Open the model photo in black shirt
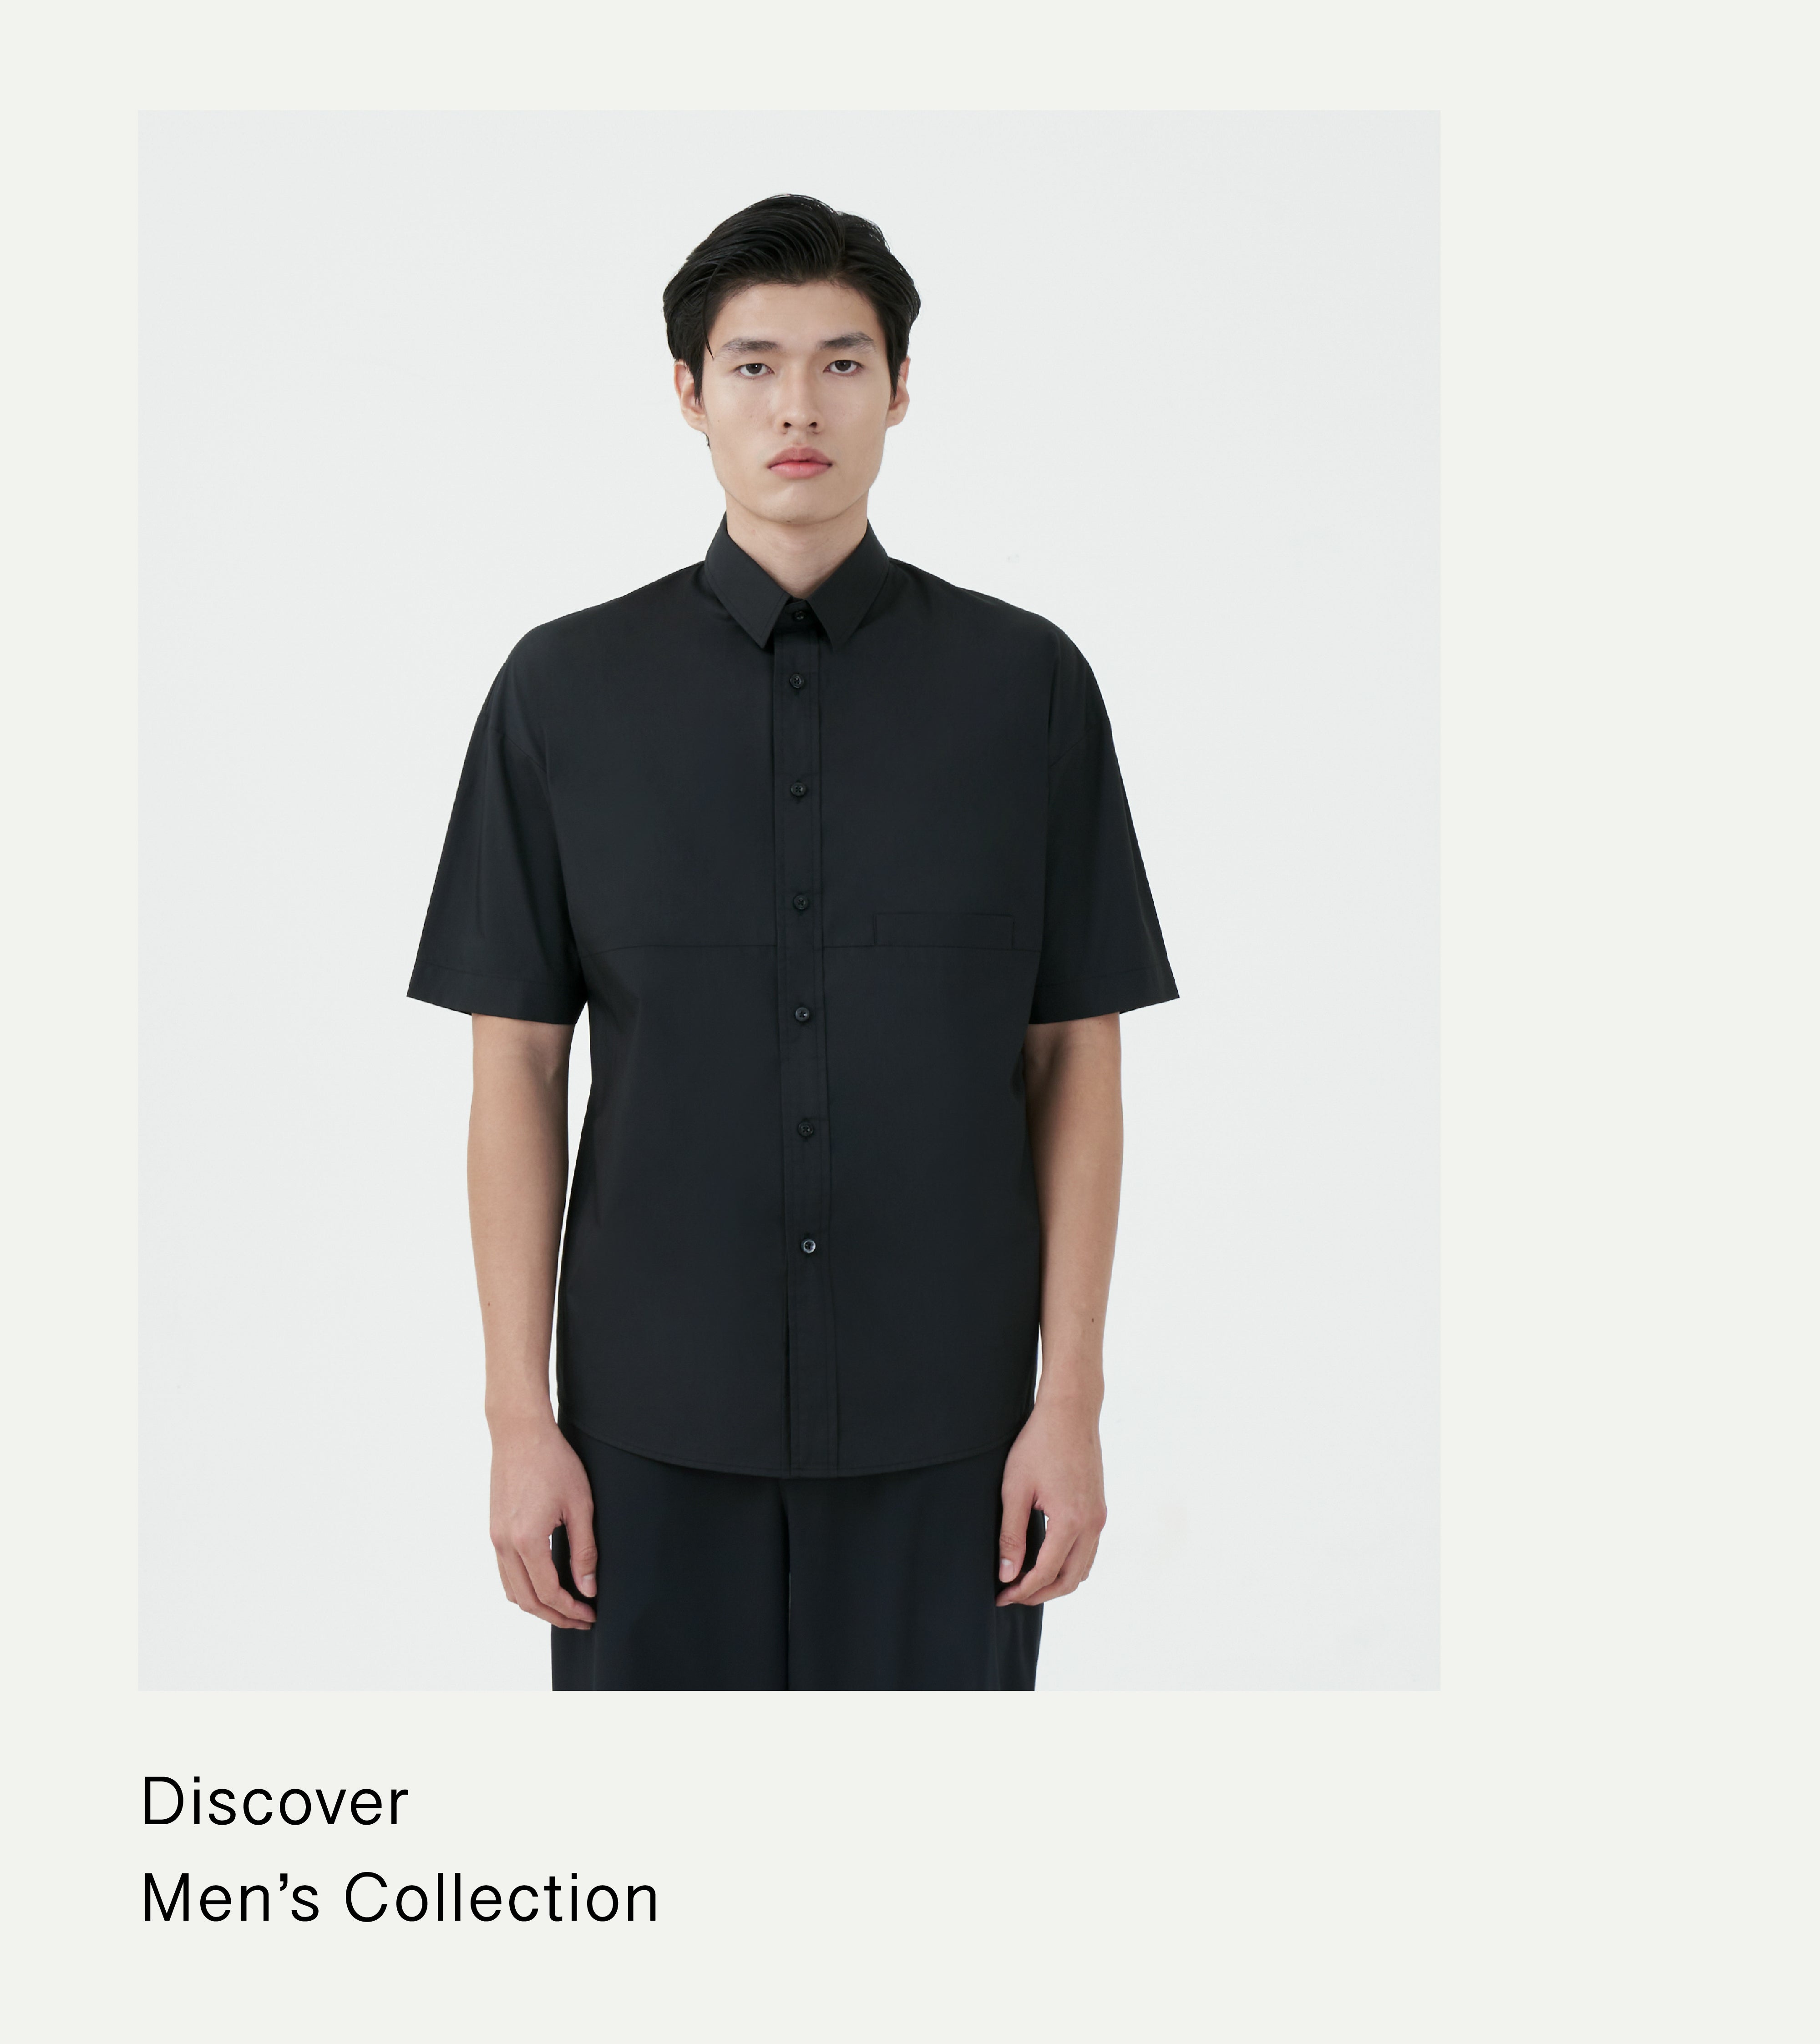1820x2044 pixels. pyautogui.click(x=789, y=900)
